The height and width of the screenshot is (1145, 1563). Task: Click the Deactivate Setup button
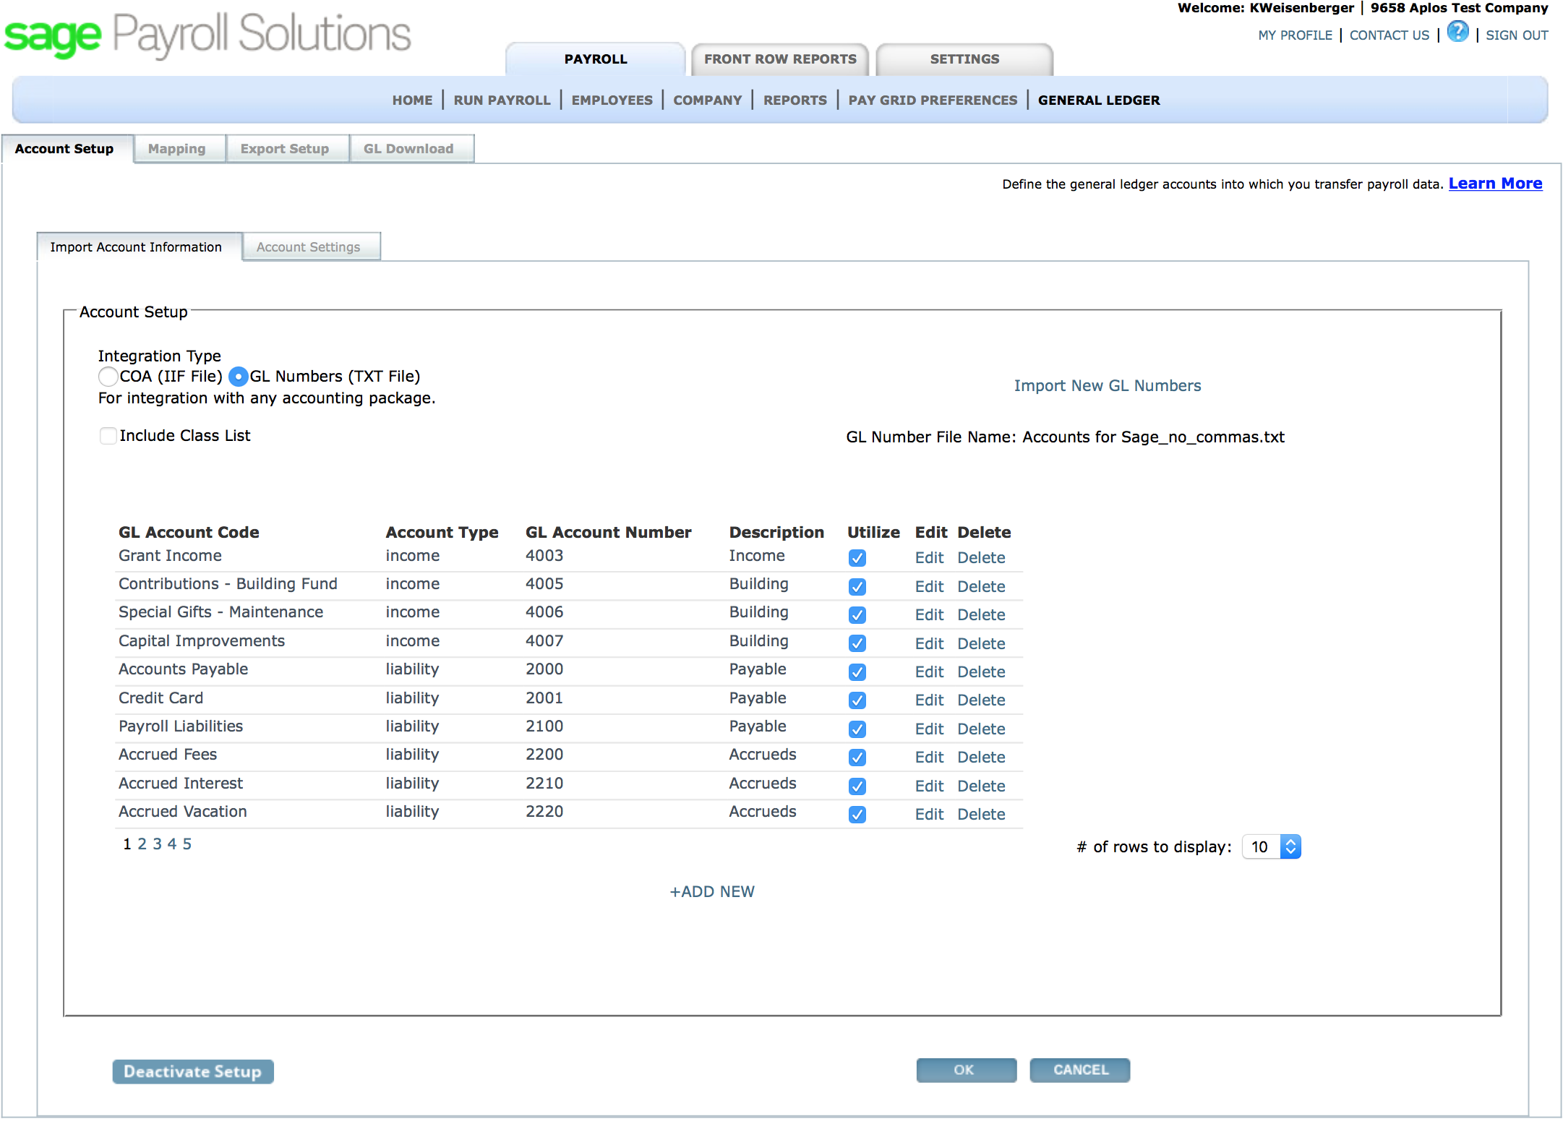pyautogui.click(x=193, y=1072)
